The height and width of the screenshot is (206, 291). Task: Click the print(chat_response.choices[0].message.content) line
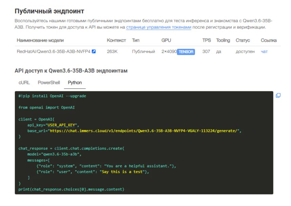tap(71, 189)
